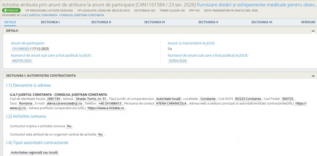
Task: Open JOUE notice number 840755-2025
Action: tap(22, 61)
